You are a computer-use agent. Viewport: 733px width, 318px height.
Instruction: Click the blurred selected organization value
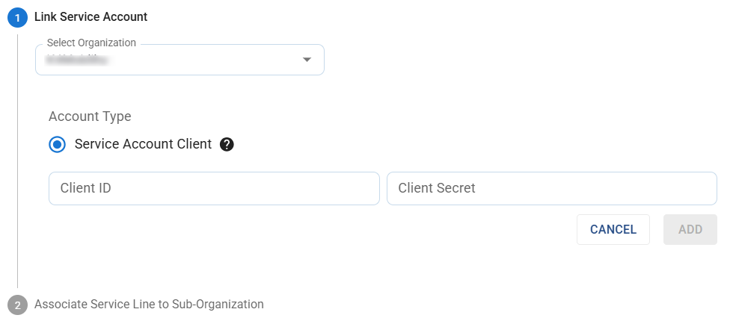pos(77,60)
